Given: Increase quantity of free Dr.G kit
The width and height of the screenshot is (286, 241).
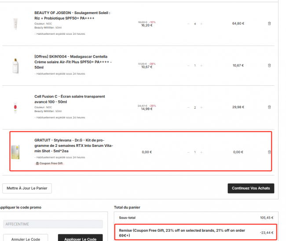Looking at the screenshot, I should click(x=202, y=152).
